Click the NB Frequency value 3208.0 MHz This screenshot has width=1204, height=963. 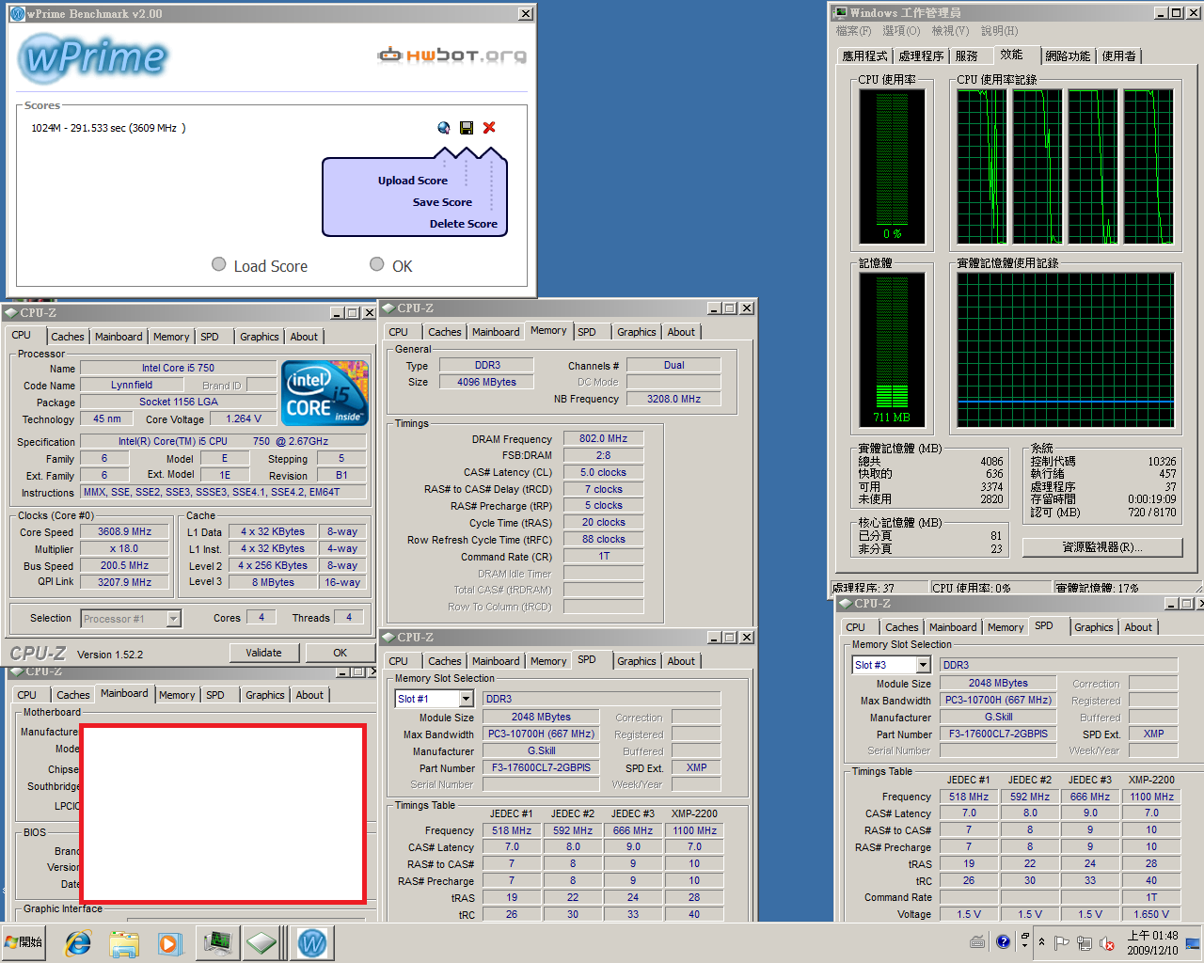coord(673,399)
